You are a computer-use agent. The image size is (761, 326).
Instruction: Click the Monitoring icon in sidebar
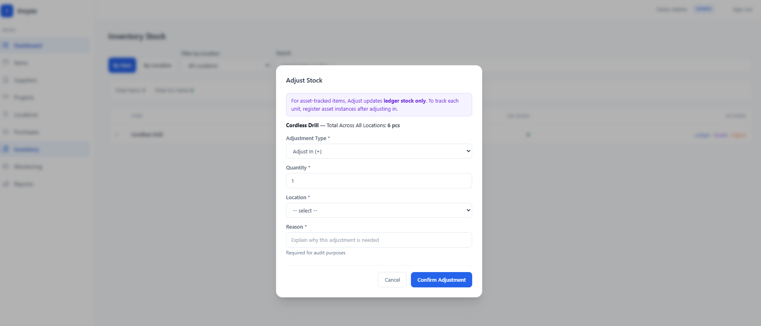[6, 166]
